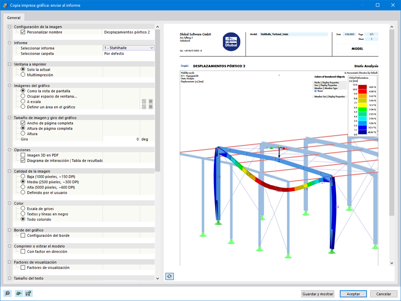Click the Dlubal logo in the preview
Screen dimensions: 401x301
point(231,42)
